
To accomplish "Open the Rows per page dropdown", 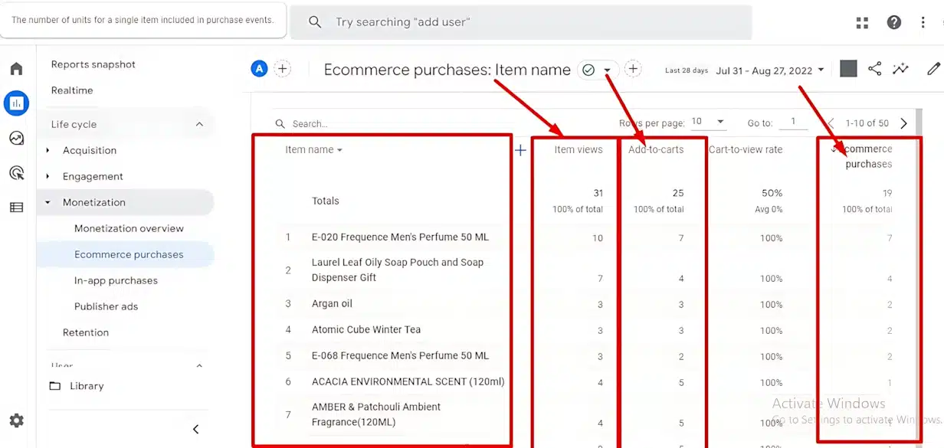I will pos(709,122).
